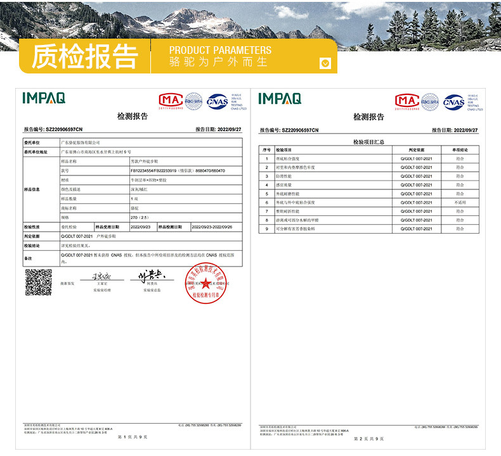Click report date 2022/09/27 on page 1
Viewport: 501px width, 456px height.
[x=230, y=129]
